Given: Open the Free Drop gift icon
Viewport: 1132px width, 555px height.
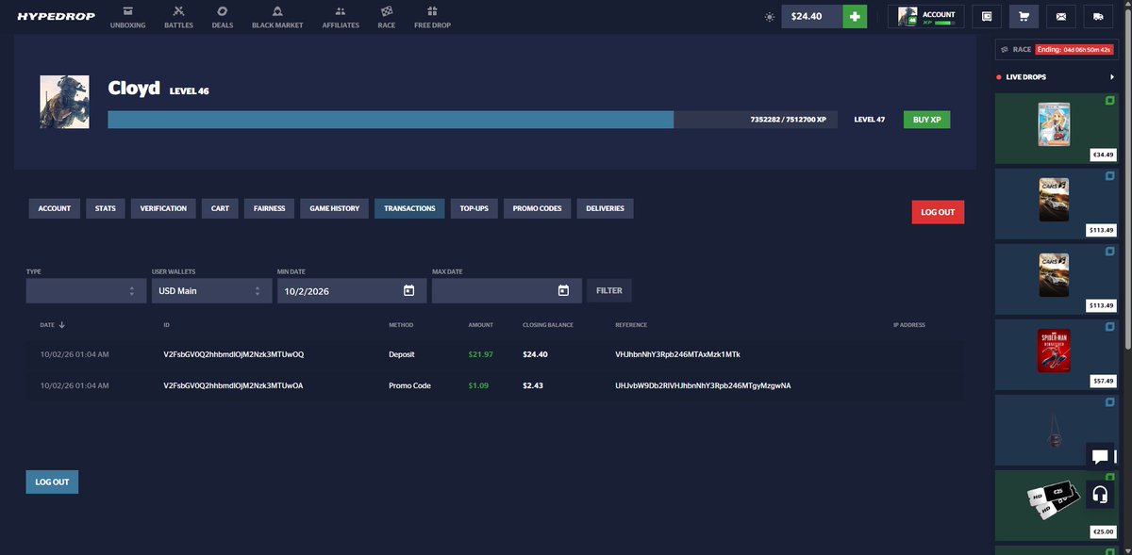Looking at the screenshot, I should (x=432, y=11).
